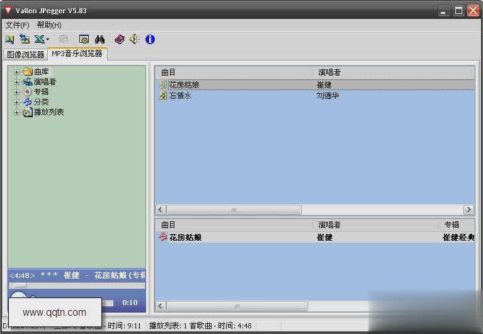Expand the 演唱者 tree node
This screenshot has height=334, width=483.
(x=16, y=82)
